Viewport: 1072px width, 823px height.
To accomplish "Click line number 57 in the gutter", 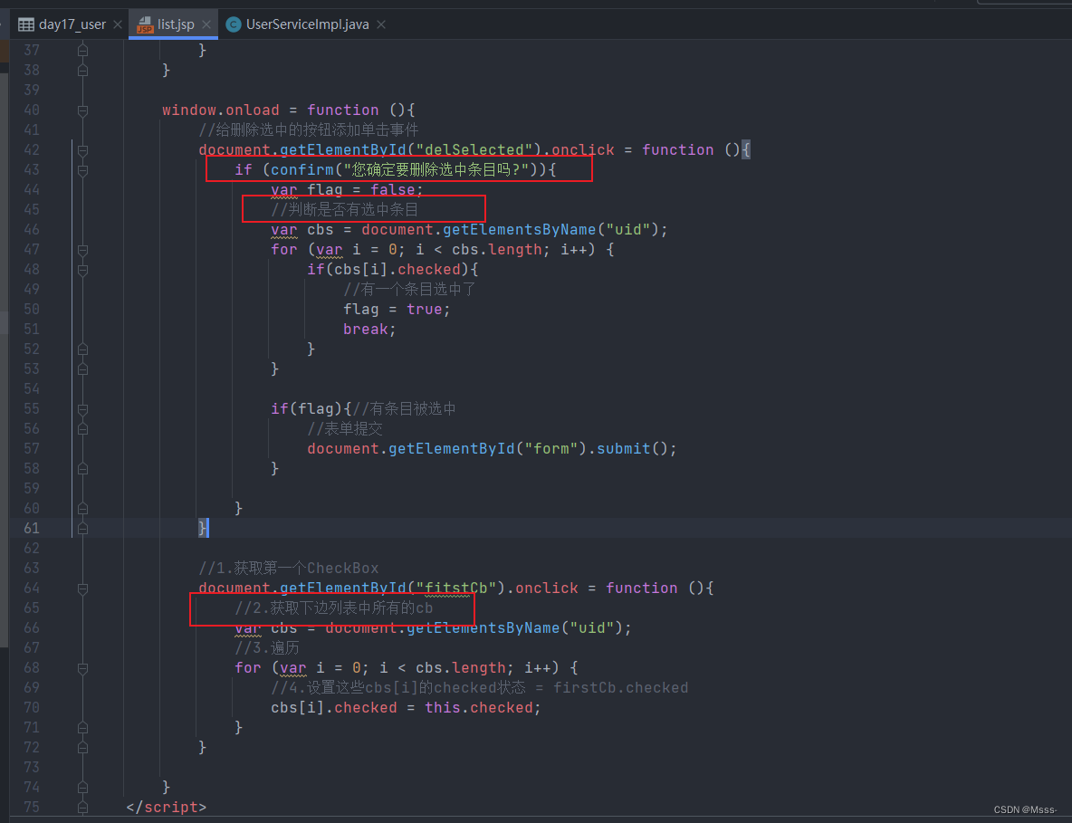I will click(x=32, y=448).
